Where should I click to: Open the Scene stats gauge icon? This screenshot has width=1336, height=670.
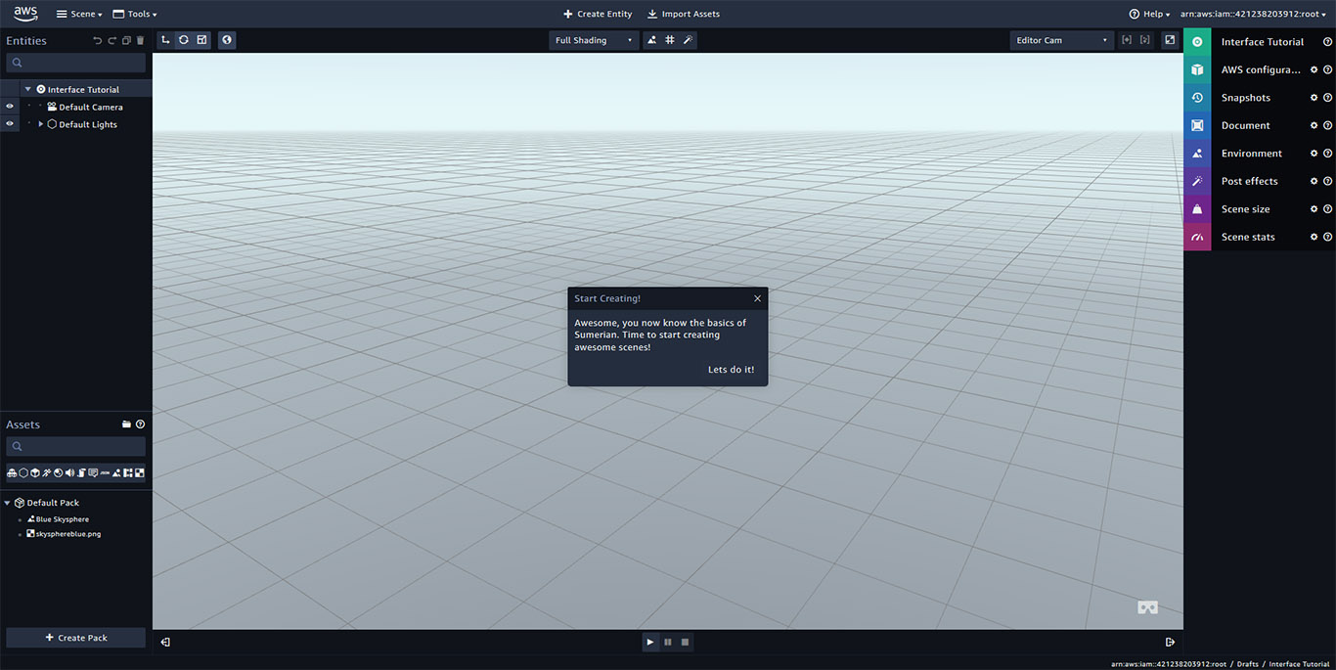coord(1197,237)
